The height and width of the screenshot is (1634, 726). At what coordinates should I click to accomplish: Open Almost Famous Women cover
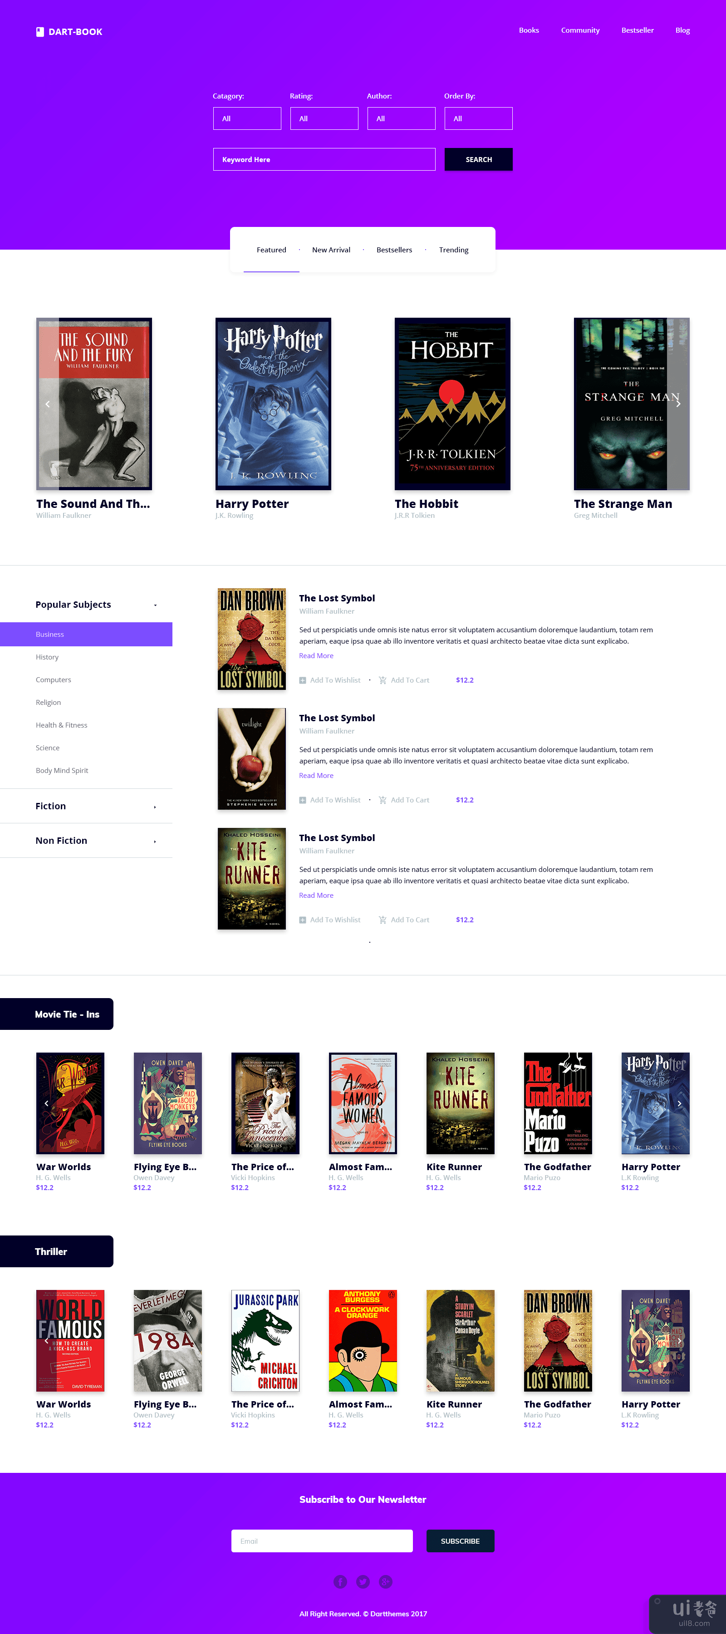click(363, 1103)
